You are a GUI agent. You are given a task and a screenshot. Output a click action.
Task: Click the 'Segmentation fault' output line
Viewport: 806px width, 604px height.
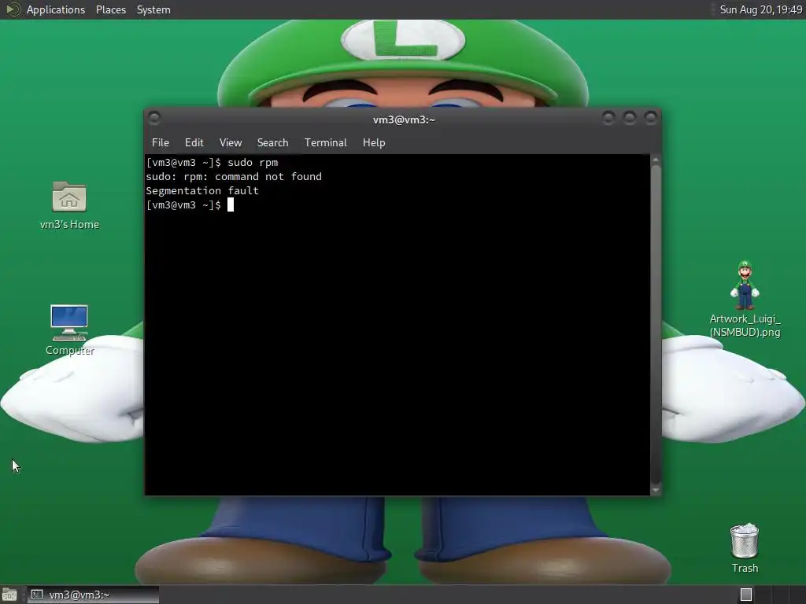202,190
